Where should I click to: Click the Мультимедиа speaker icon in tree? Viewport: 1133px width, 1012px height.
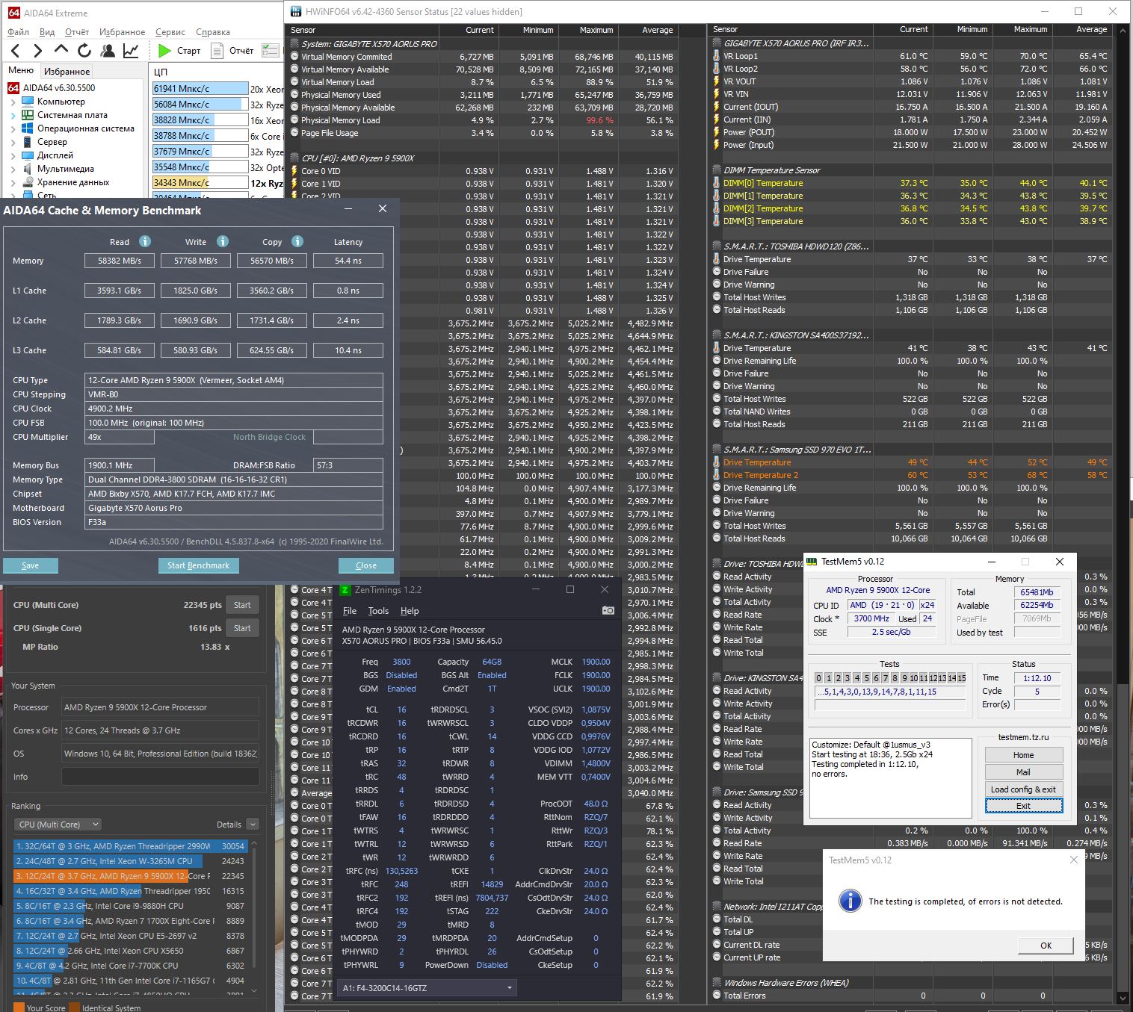27,169
